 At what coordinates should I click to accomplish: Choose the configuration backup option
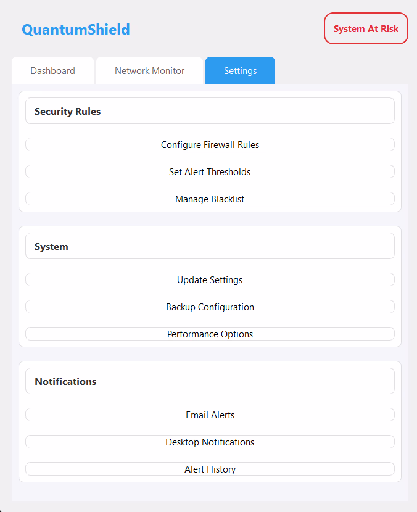[x=210, y=307]
